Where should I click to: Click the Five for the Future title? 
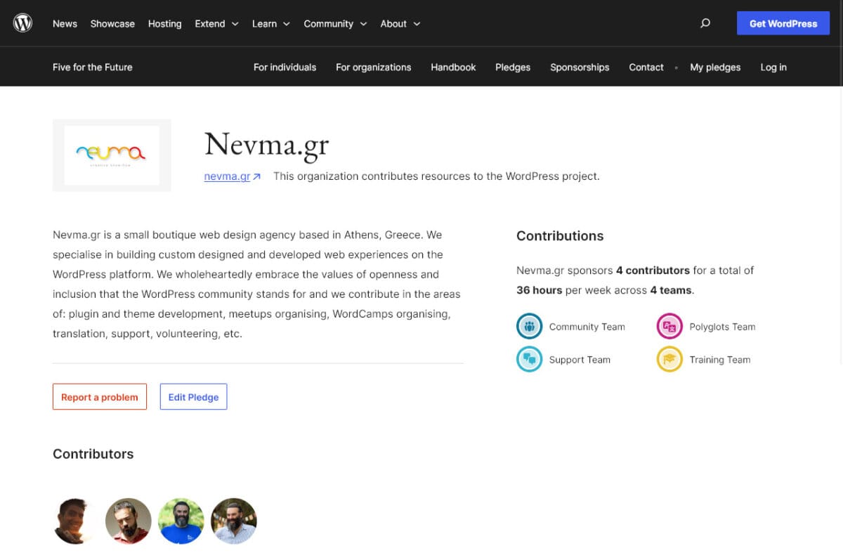tap(92, 67)
